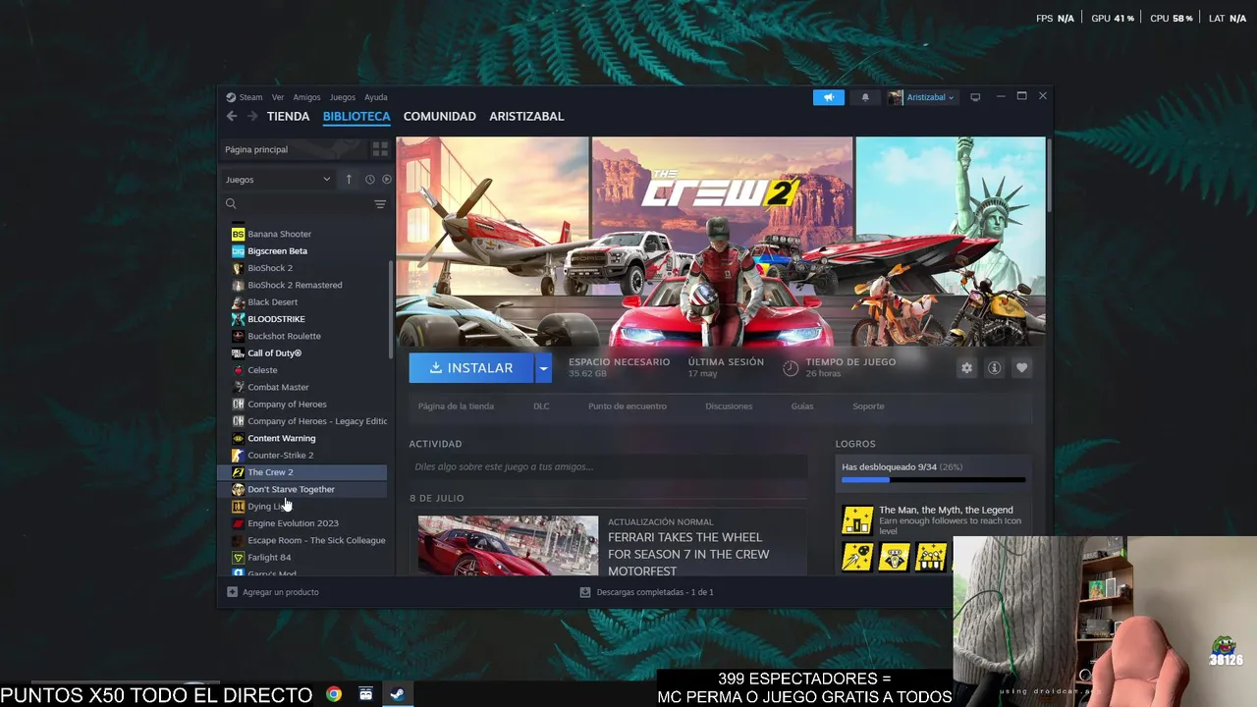Click Banana Shooter game icon
1257x707 pixels.
(238, 234)
